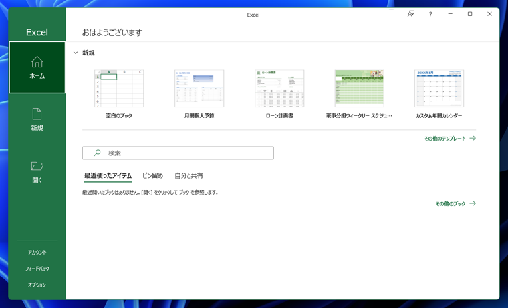Screen dimensions: 508x308
Task: Minimize the Excel window
Action: (x=450, y=14)
